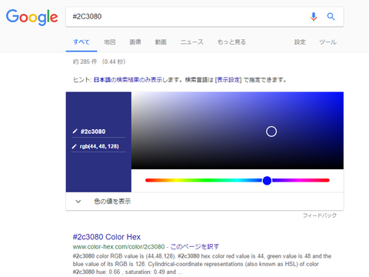Click the rgb(44, 48, 128) value field
The width and height of the screenshot is (369, 277).
[x=98, y=146]
